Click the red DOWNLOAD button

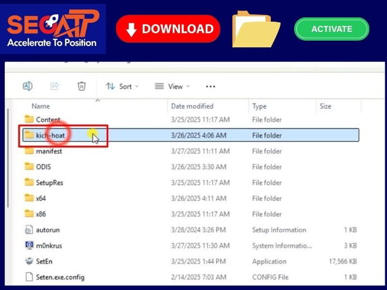click(168, 29)
